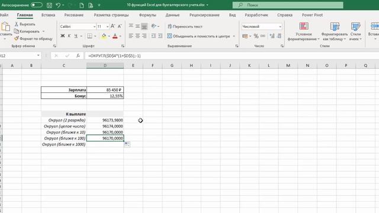Open the Формулы tab
The height and width of the screenshot is (213, 379).
click(147, 15)
